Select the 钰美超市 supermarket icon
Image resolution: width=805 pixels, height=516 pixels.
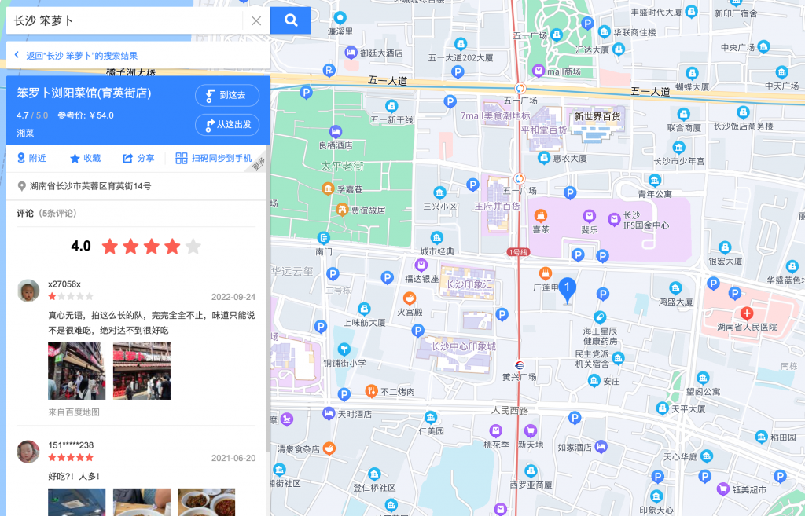(723, 489)
